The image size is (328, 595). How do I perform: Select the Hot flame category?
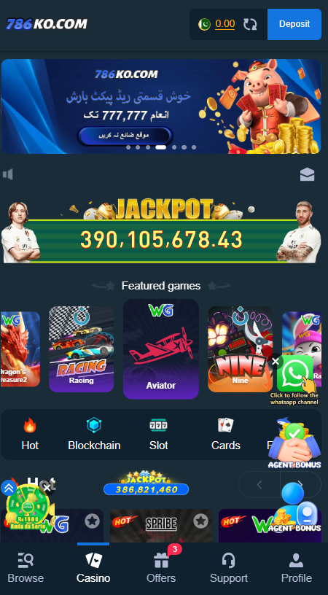click(x=30, y=434)
